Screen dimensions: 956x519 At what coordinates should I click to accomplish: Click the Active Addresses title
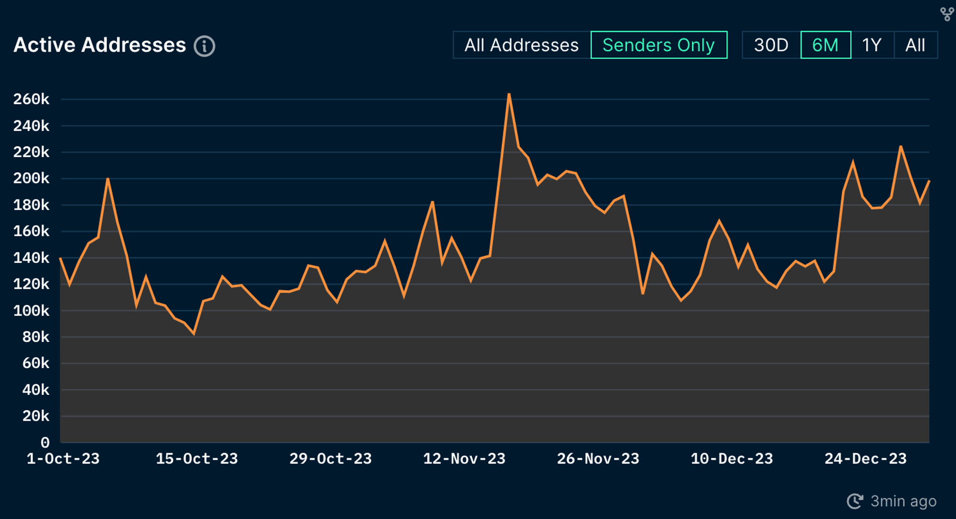(x=100, y=45)
